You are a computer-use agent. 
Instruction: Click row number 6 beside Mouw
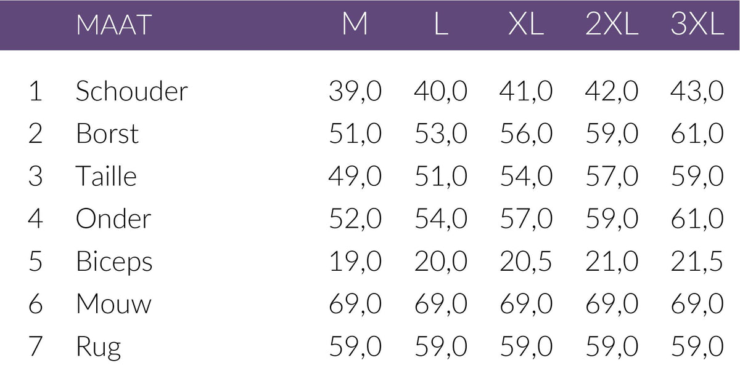tap(36, 304)
